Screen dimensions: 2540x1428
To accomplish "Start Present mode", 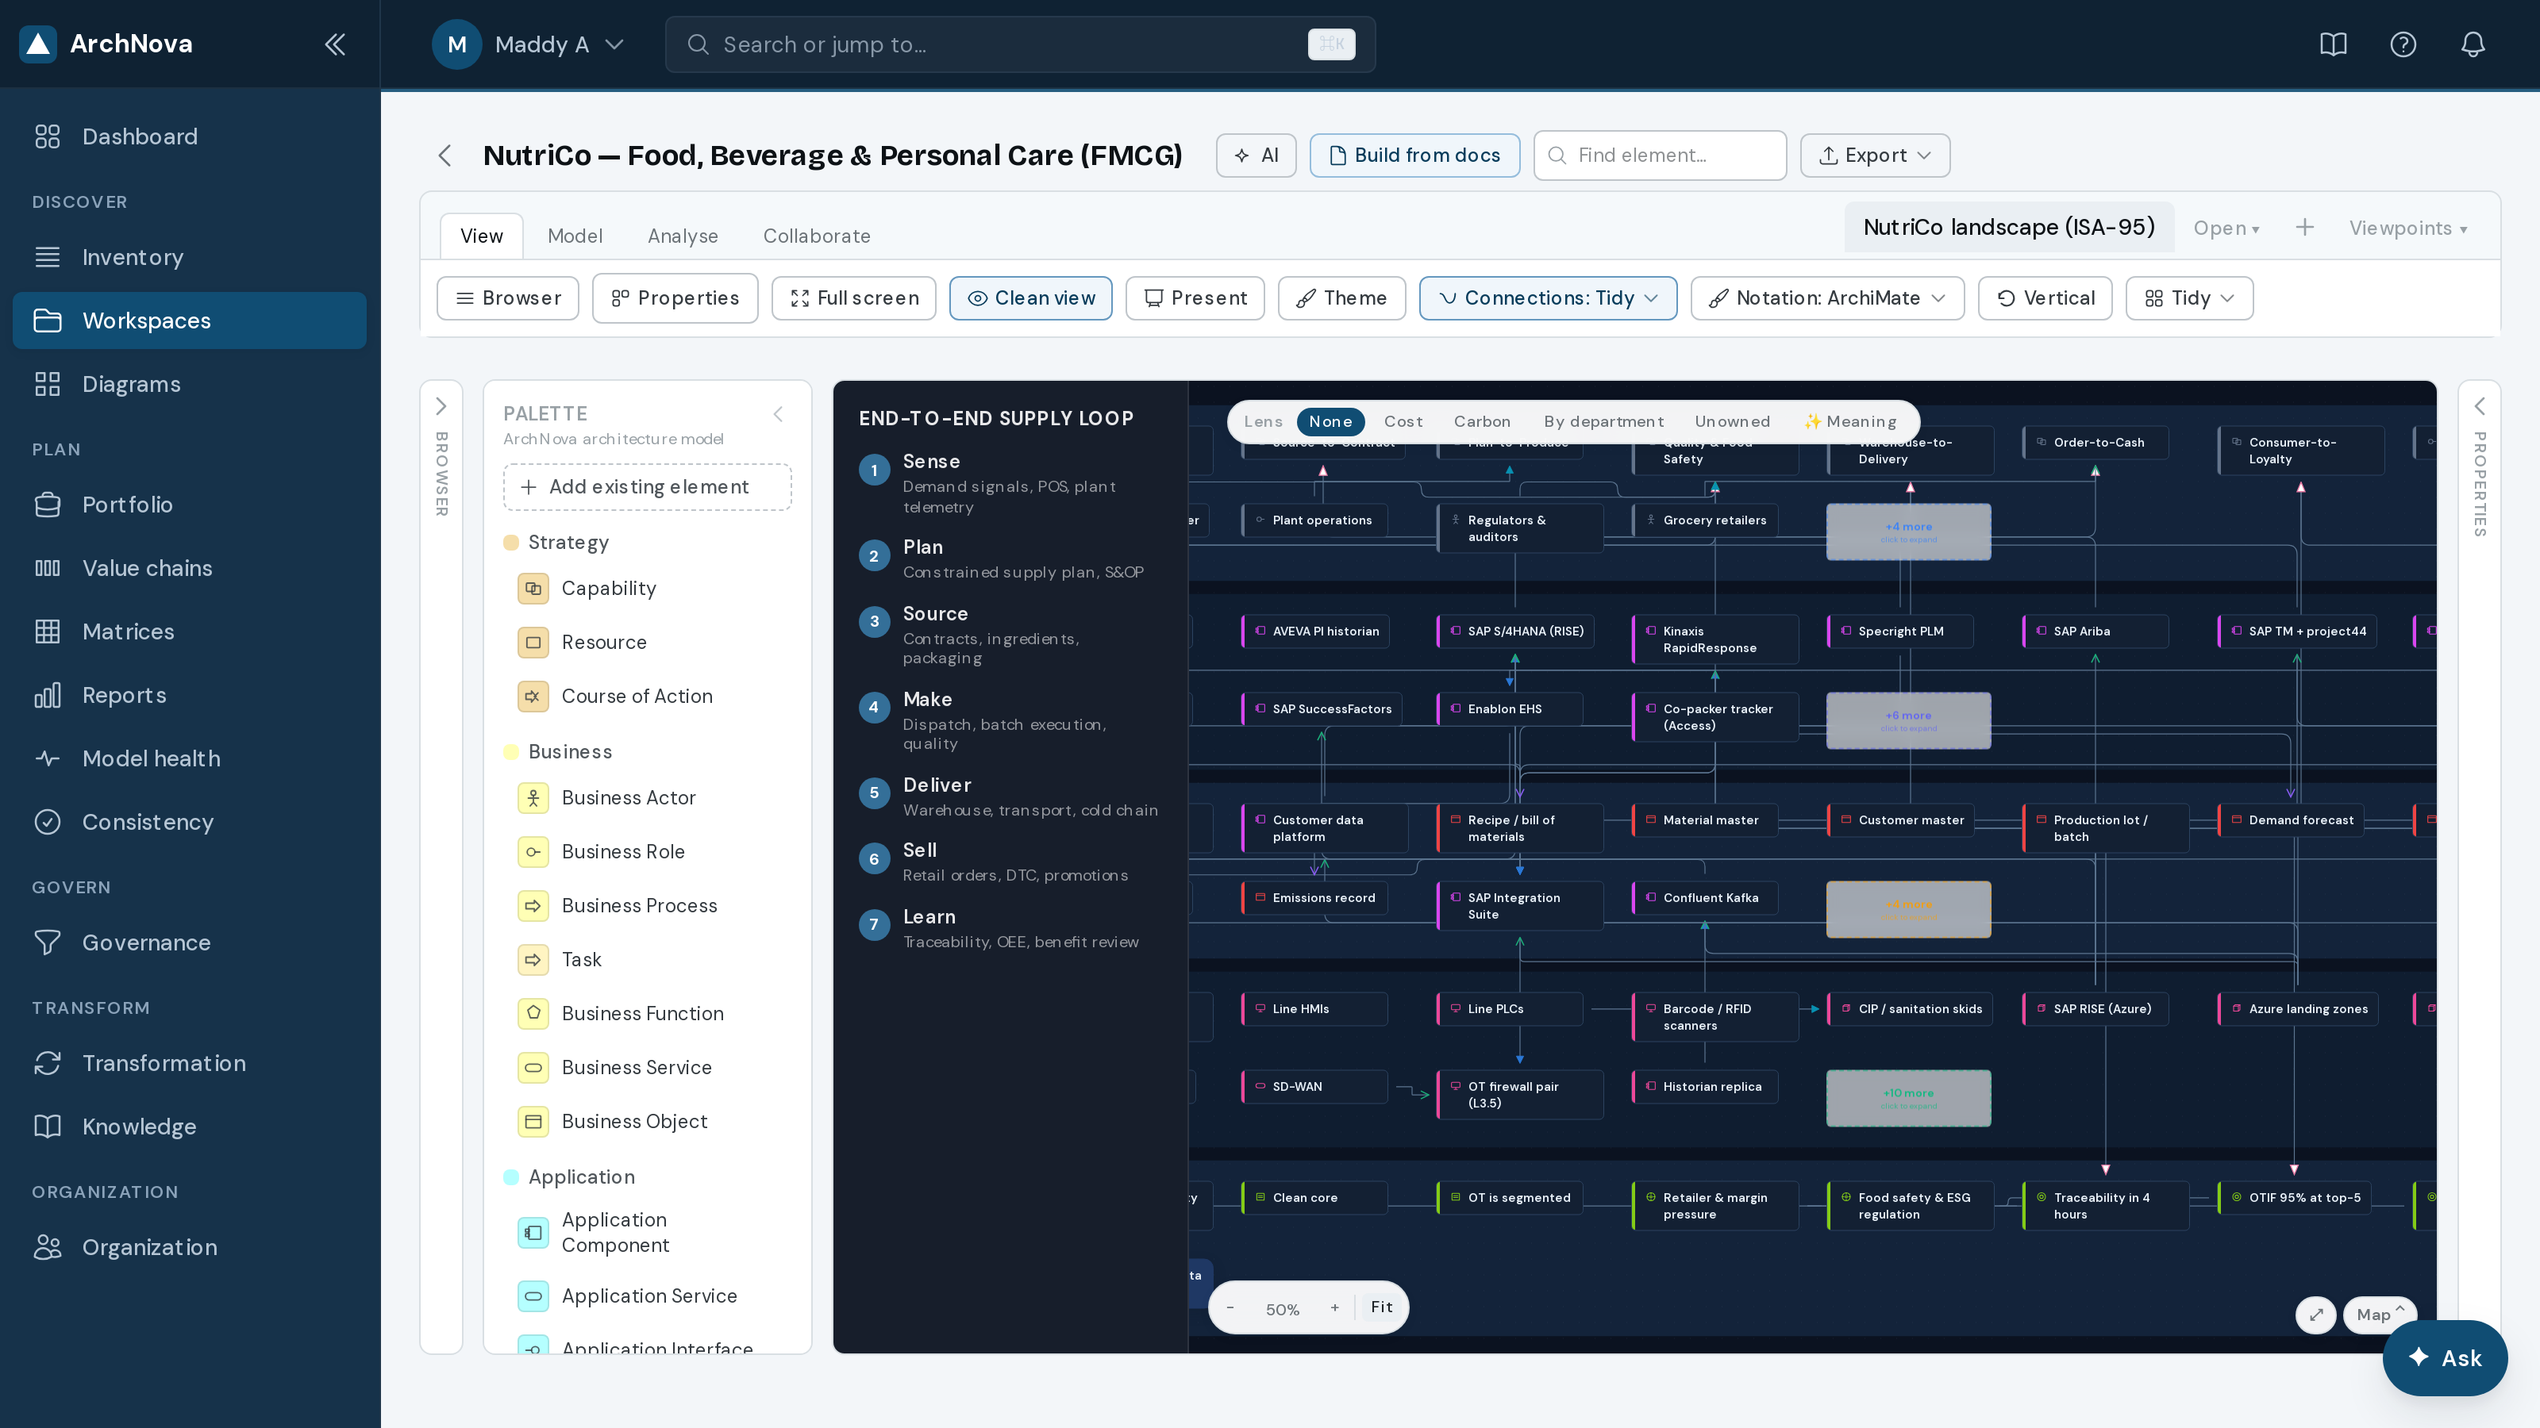I will point(1195,298).
